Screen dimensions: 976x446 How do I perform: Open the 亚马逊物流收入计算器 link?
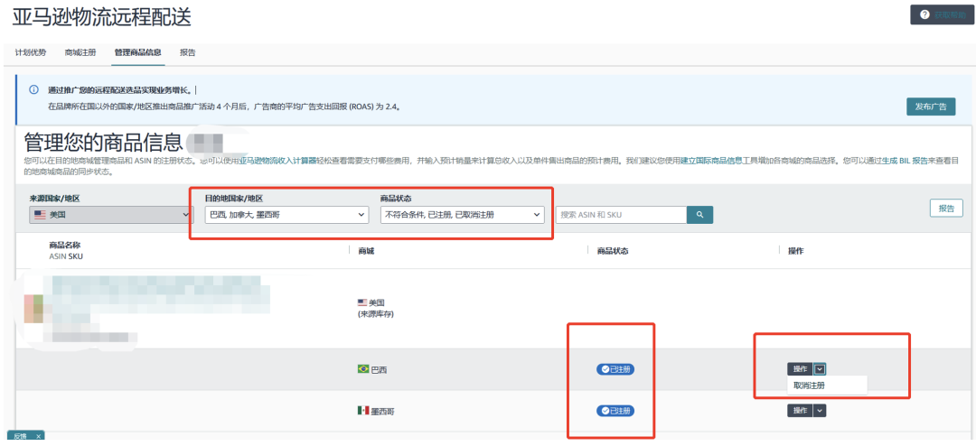pyautogui.click(x=278, y=161)
